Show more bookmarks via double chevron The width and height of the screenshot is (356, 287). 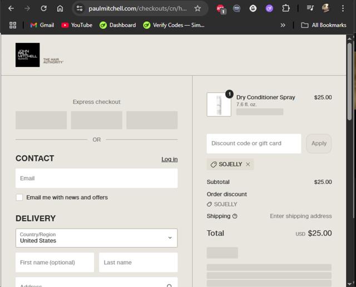pos(283,25)
